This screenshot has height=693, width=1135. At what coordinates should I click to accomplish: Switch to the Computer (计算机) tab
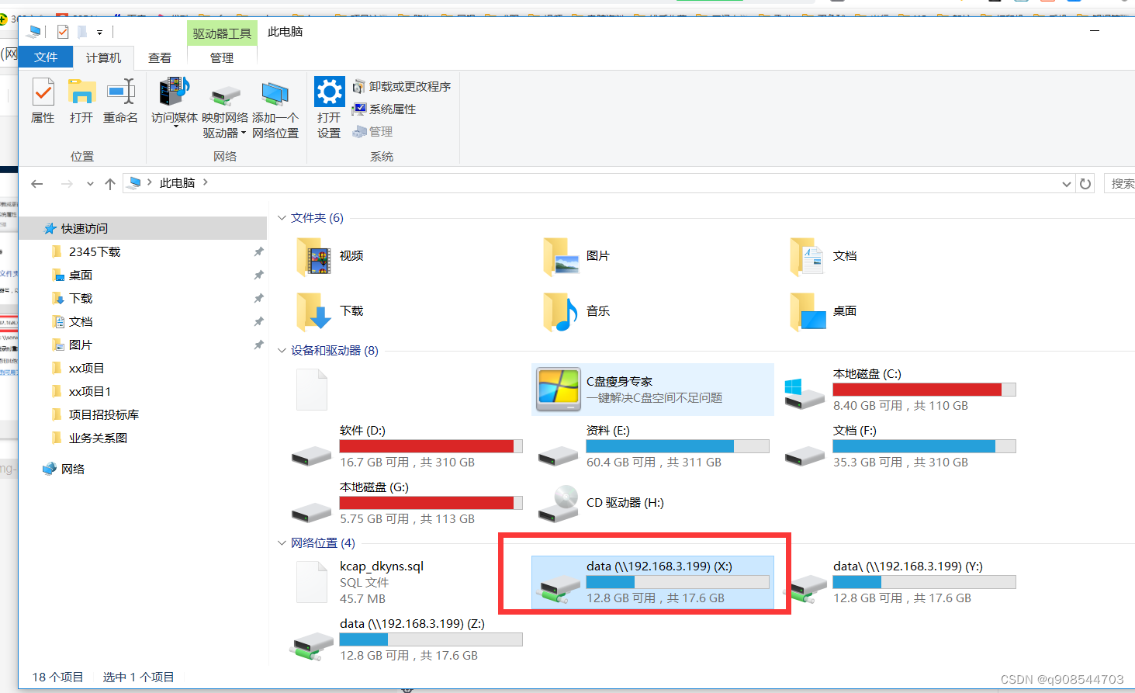(x=103, y=58)
